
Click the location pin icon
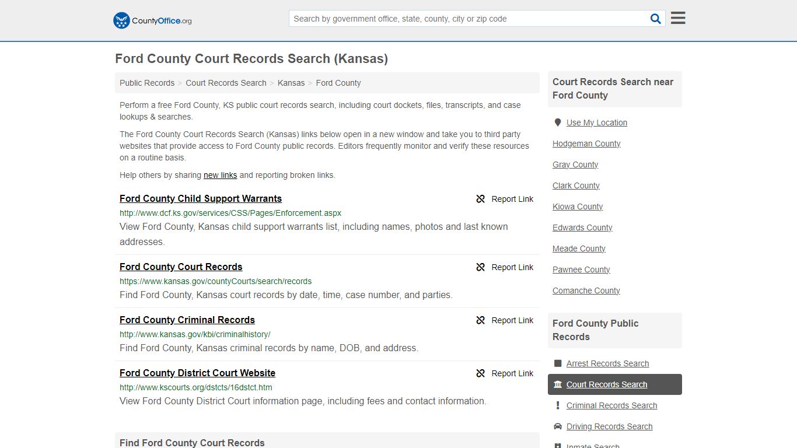557,123
